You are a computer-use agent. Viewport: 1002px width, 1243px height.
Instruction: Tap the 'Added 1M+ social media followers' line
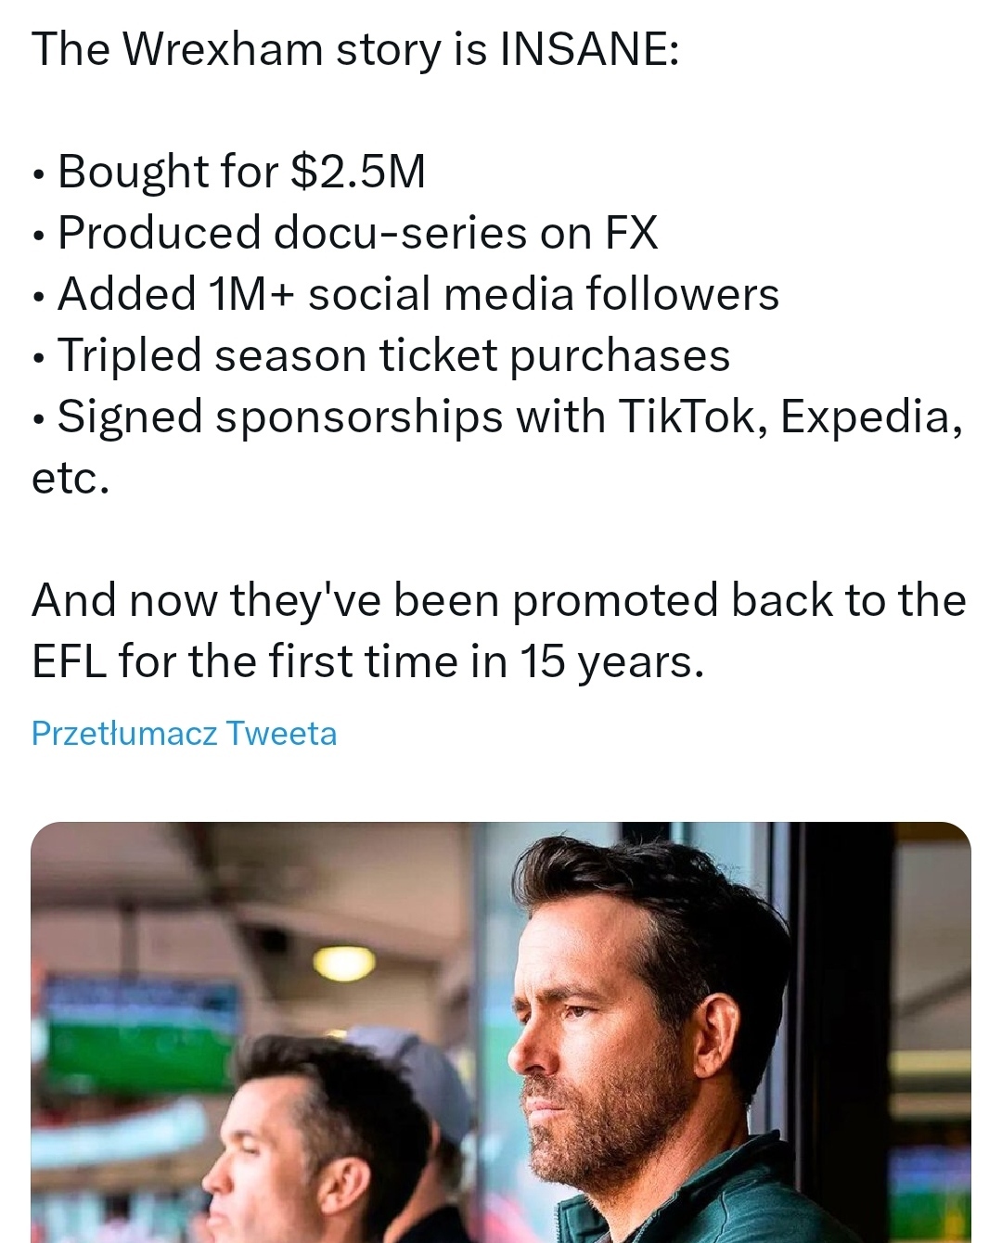pyautogui.click(x=417, y=294)
